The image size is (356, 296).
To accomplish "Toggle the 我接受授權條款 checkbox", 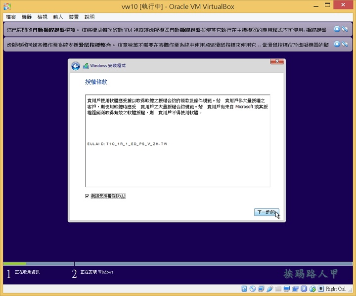I will (x=87, y=196).
